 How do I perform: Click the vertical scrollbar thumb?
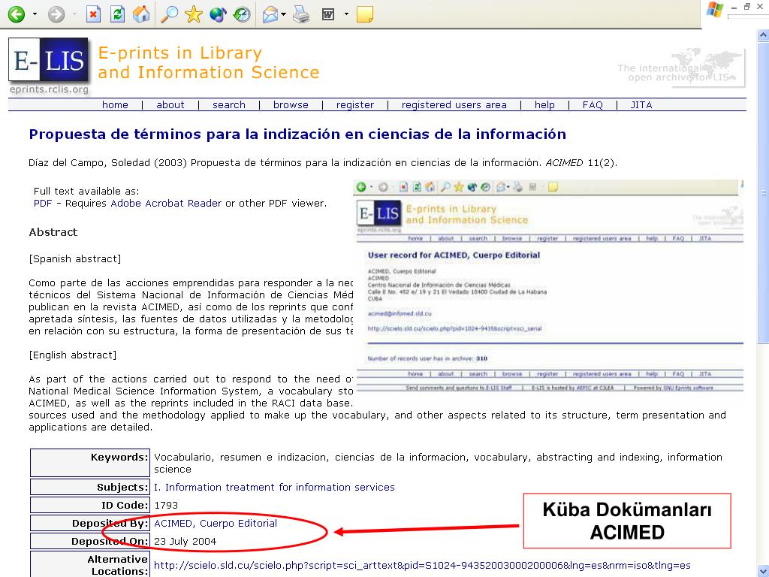763,192
